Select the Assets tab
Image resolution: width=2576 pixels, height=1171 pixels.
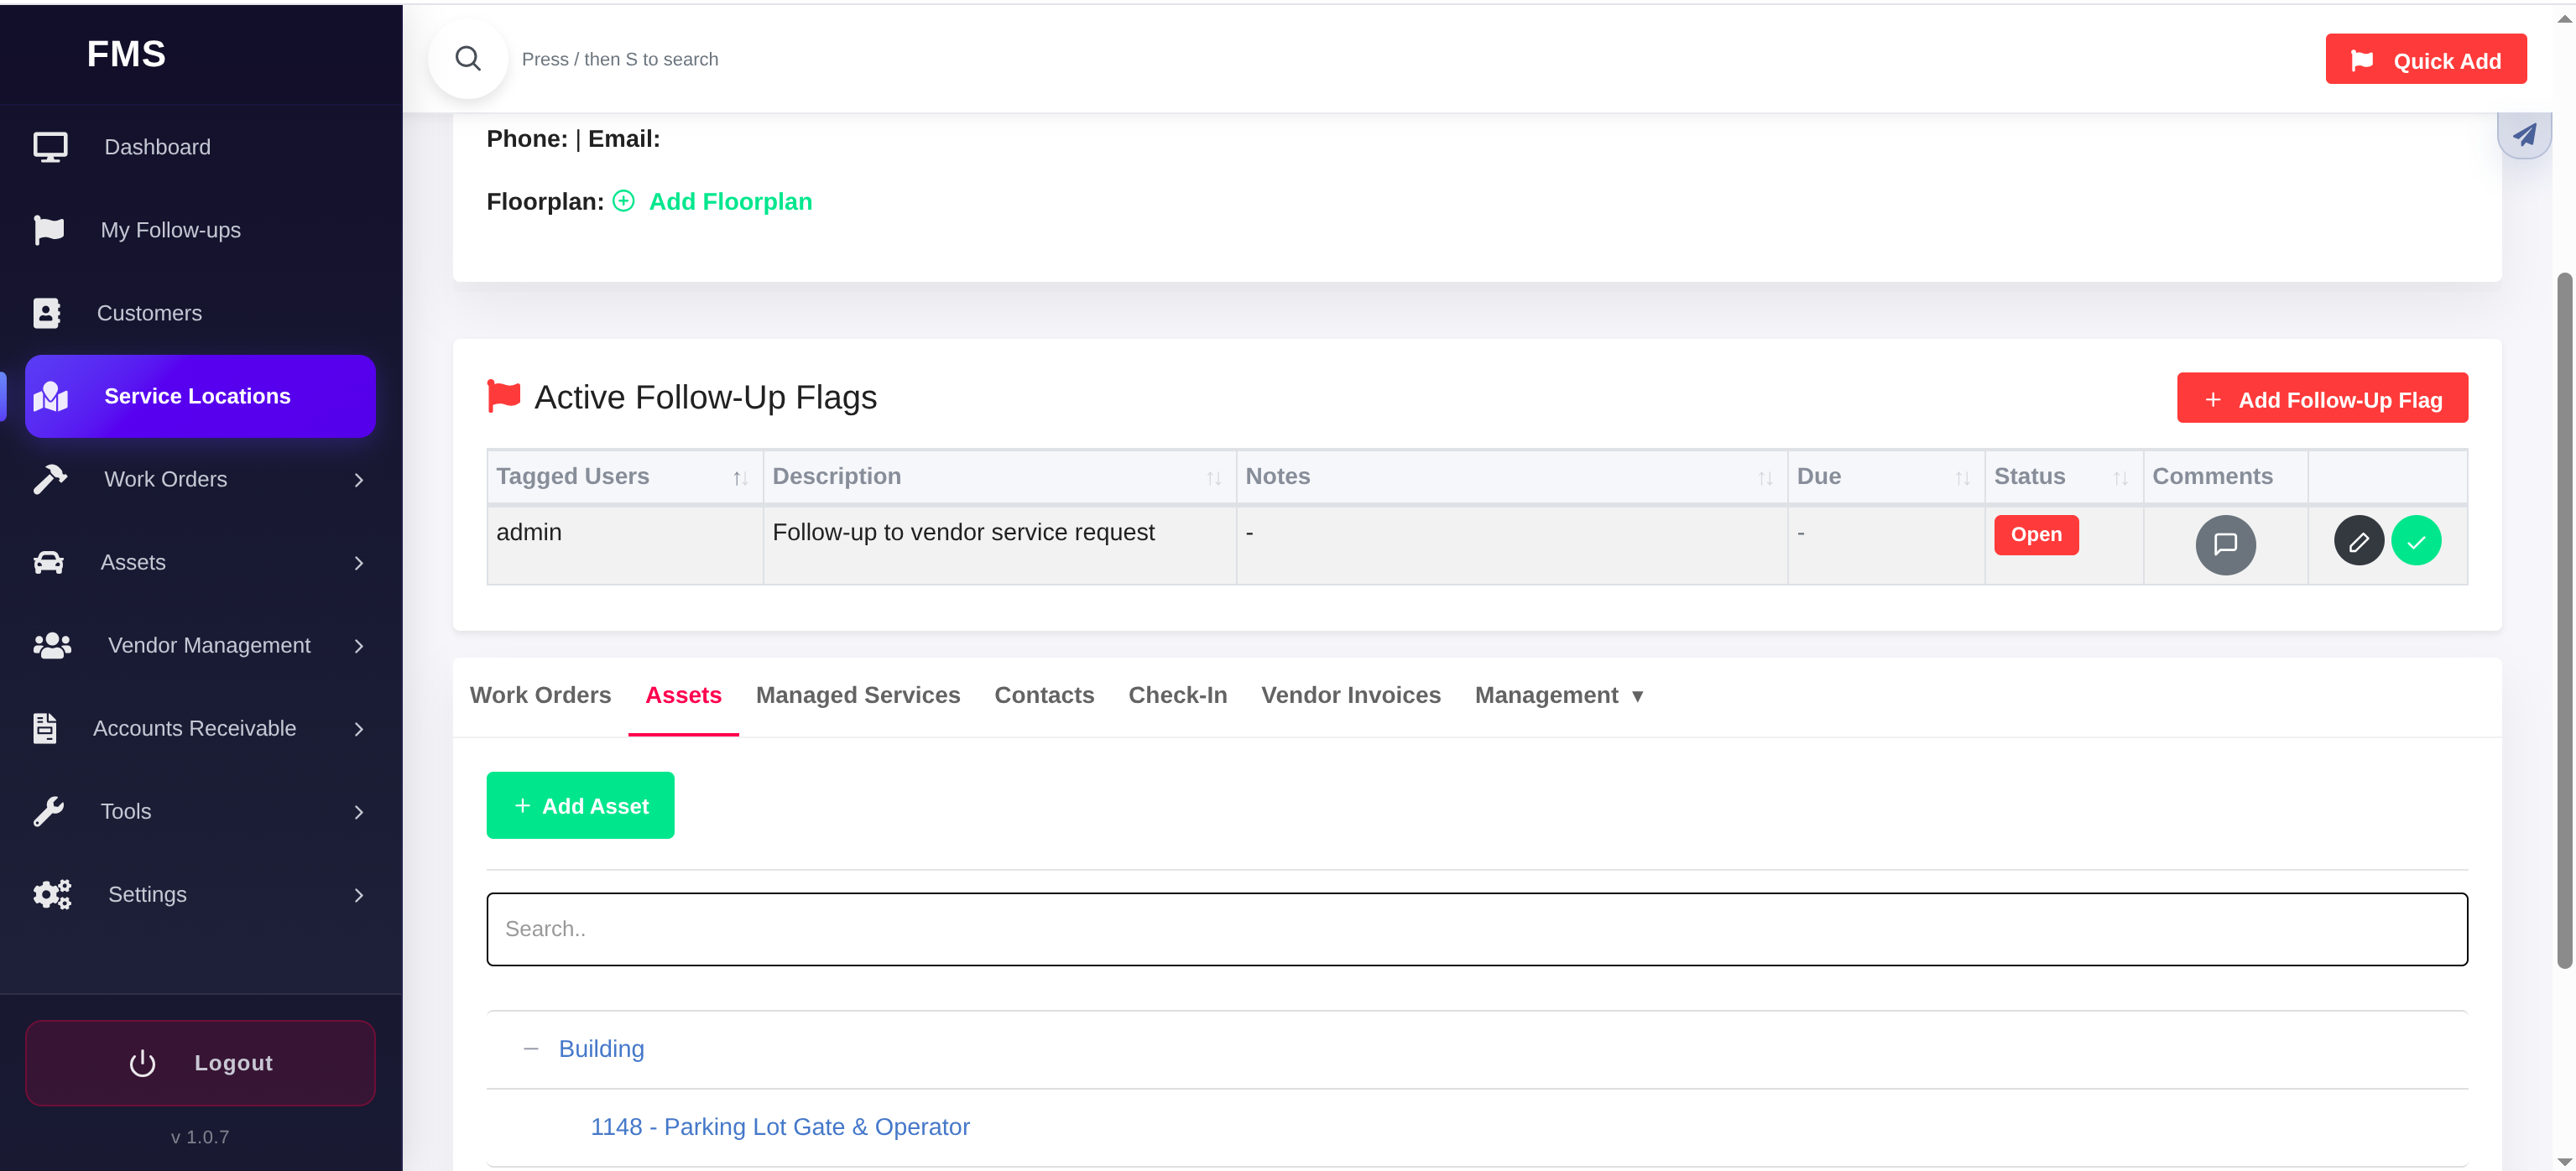point(683,695)
